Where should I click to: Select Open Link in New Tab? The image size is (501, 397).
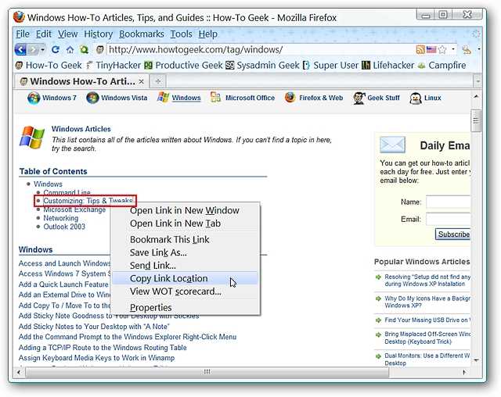(175, 224)
